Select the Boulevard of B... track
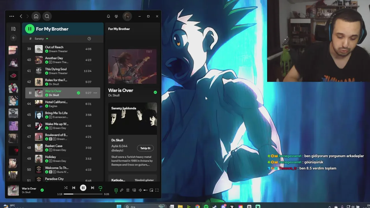Screen dimensions: 370x208 (63, 137)
